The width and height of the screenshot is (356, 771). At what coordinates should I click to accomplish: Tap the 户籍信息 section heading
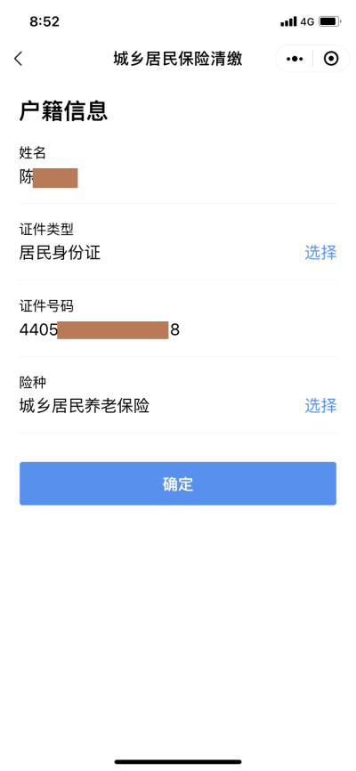(x=63, y=111)
